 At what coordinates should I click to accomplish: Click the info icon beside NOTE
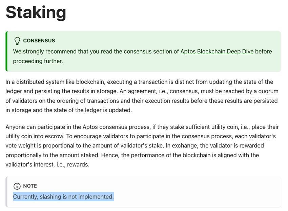[17, 186]
